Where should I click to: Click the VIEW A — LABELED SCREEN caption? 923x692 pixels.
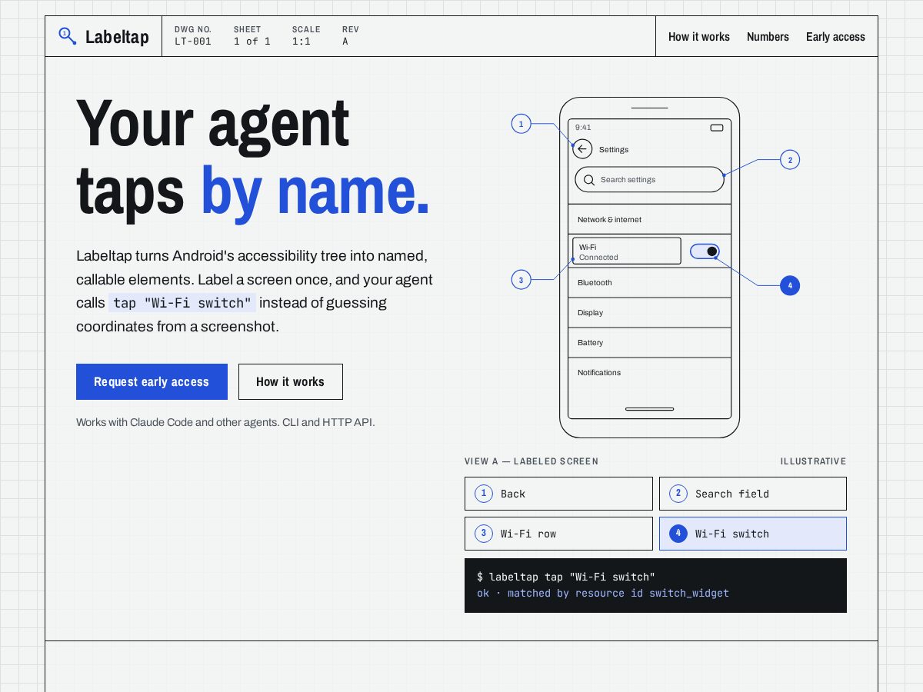[x=531, y=461]
